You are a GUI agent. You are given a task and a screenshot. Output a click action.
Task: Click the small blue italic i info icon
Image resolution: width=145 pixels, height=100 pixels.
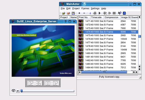click(90, 13)
